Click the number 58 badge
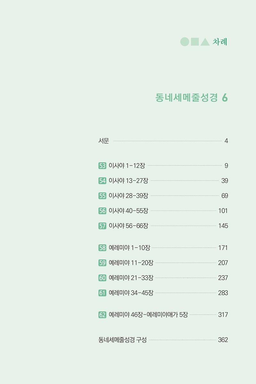The height and width of the screenshot is (384, 256). pos(102,248)
